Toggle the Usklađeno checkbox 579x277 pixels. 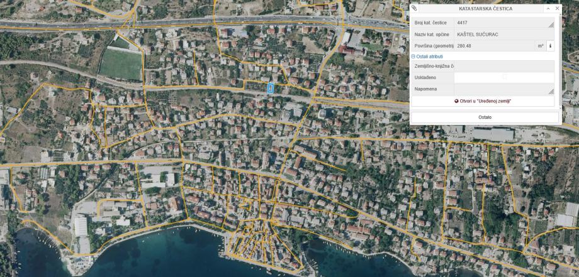coord(504,77)
